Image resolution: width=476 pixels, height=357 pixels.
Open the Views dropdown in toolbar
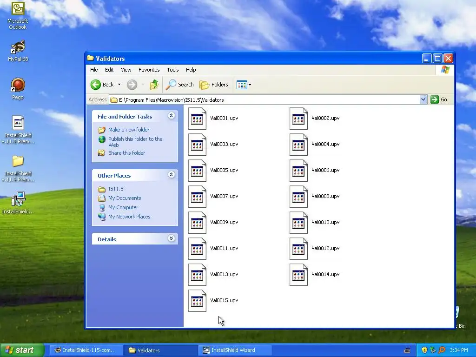coord(244,85)
